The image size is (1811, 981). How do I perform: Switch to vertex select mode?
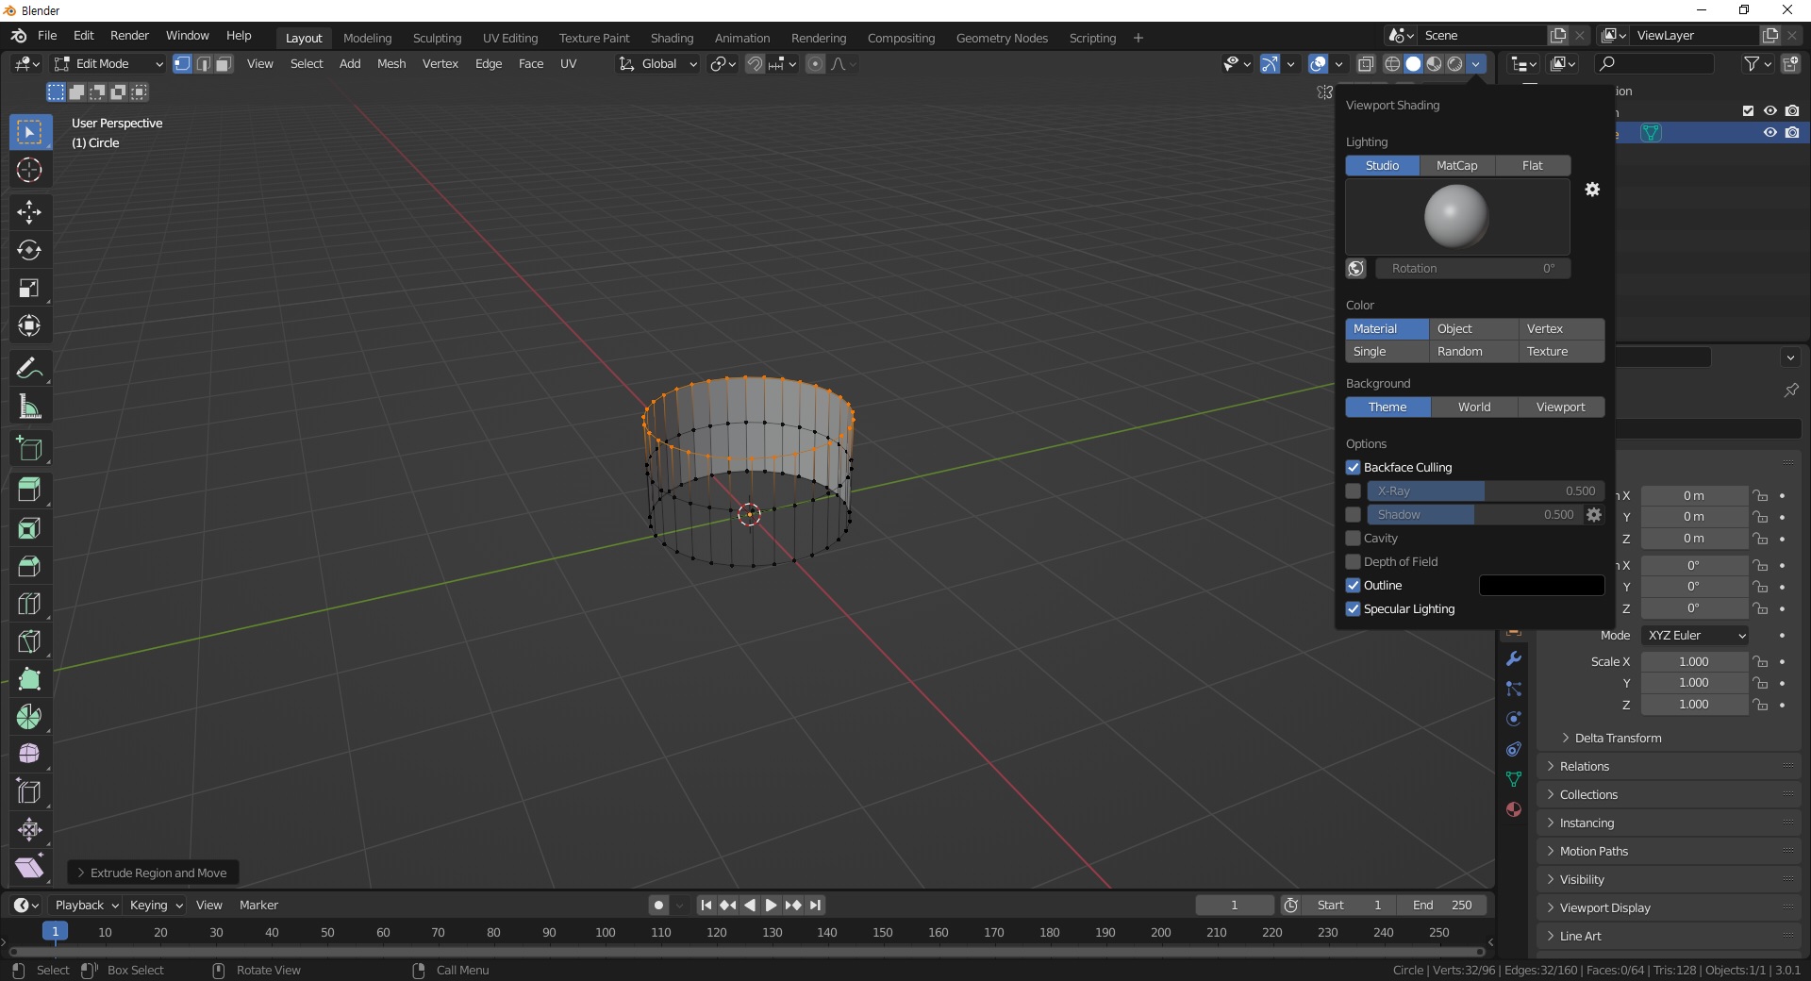182,64
